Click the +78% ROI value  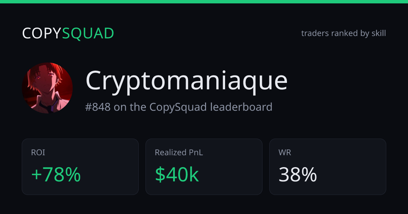click(x=56, y=175)
